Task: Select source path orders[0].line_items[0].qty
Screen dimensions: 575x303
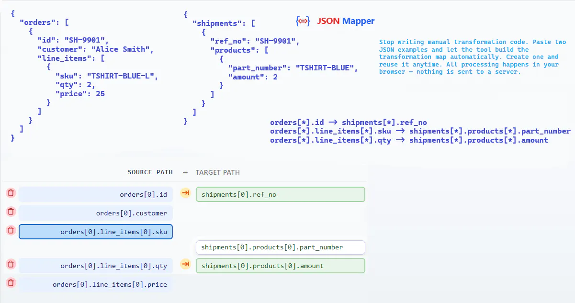Action: (96, 266)
